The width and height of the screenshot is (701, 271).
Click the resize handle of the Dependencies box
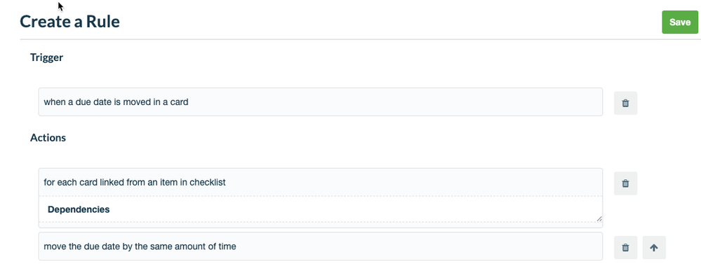click(599, 218)
